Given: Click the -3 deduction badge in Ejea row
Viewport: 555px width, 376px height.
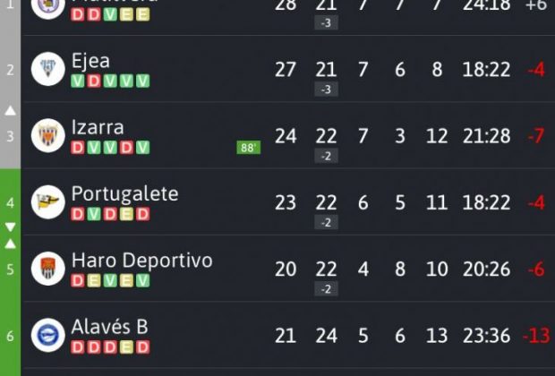Looking at the screenshot, I should (326, 90).
